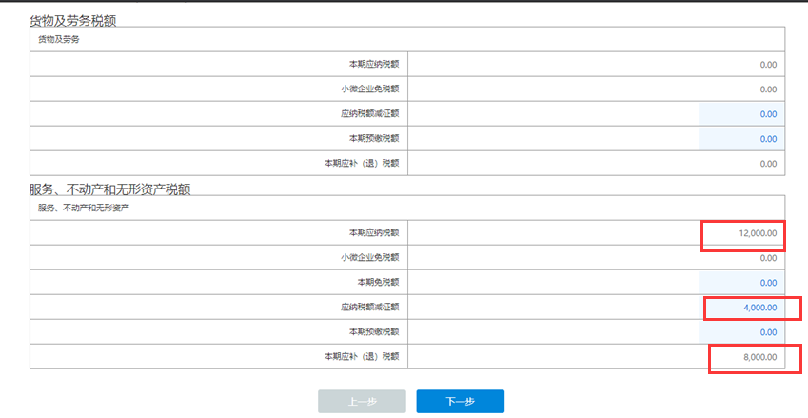
Task: Click 应纳税额减征额 label in 服务 section
Action: (370, 308)
